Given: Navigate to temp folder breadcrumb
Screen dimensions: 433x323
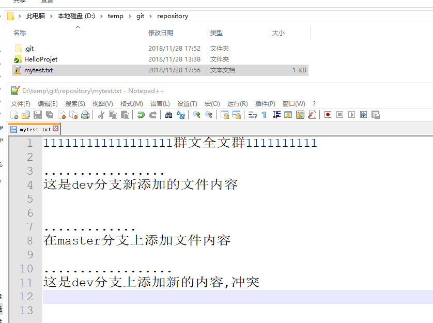Looking at the screenshot, I should coord(115,16).
